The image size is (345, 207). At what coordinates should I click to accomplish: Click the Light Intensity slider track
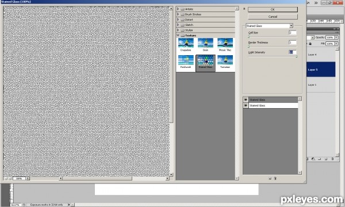click(x=273, y=57)
